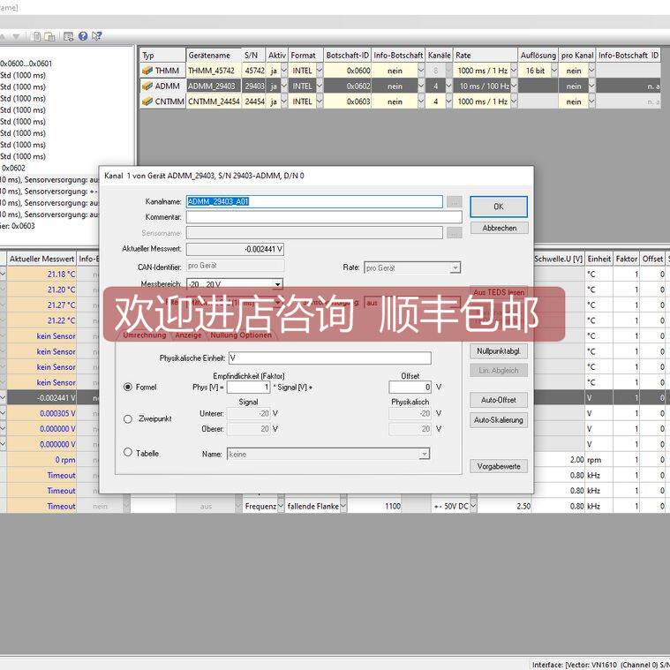Click the Auto-Offset button
Screen dimensions: 670x670
499,401
